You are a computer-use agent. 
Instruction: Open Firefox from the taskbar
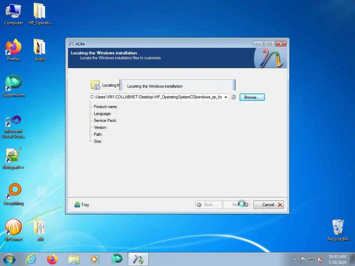tap(52, 259)
